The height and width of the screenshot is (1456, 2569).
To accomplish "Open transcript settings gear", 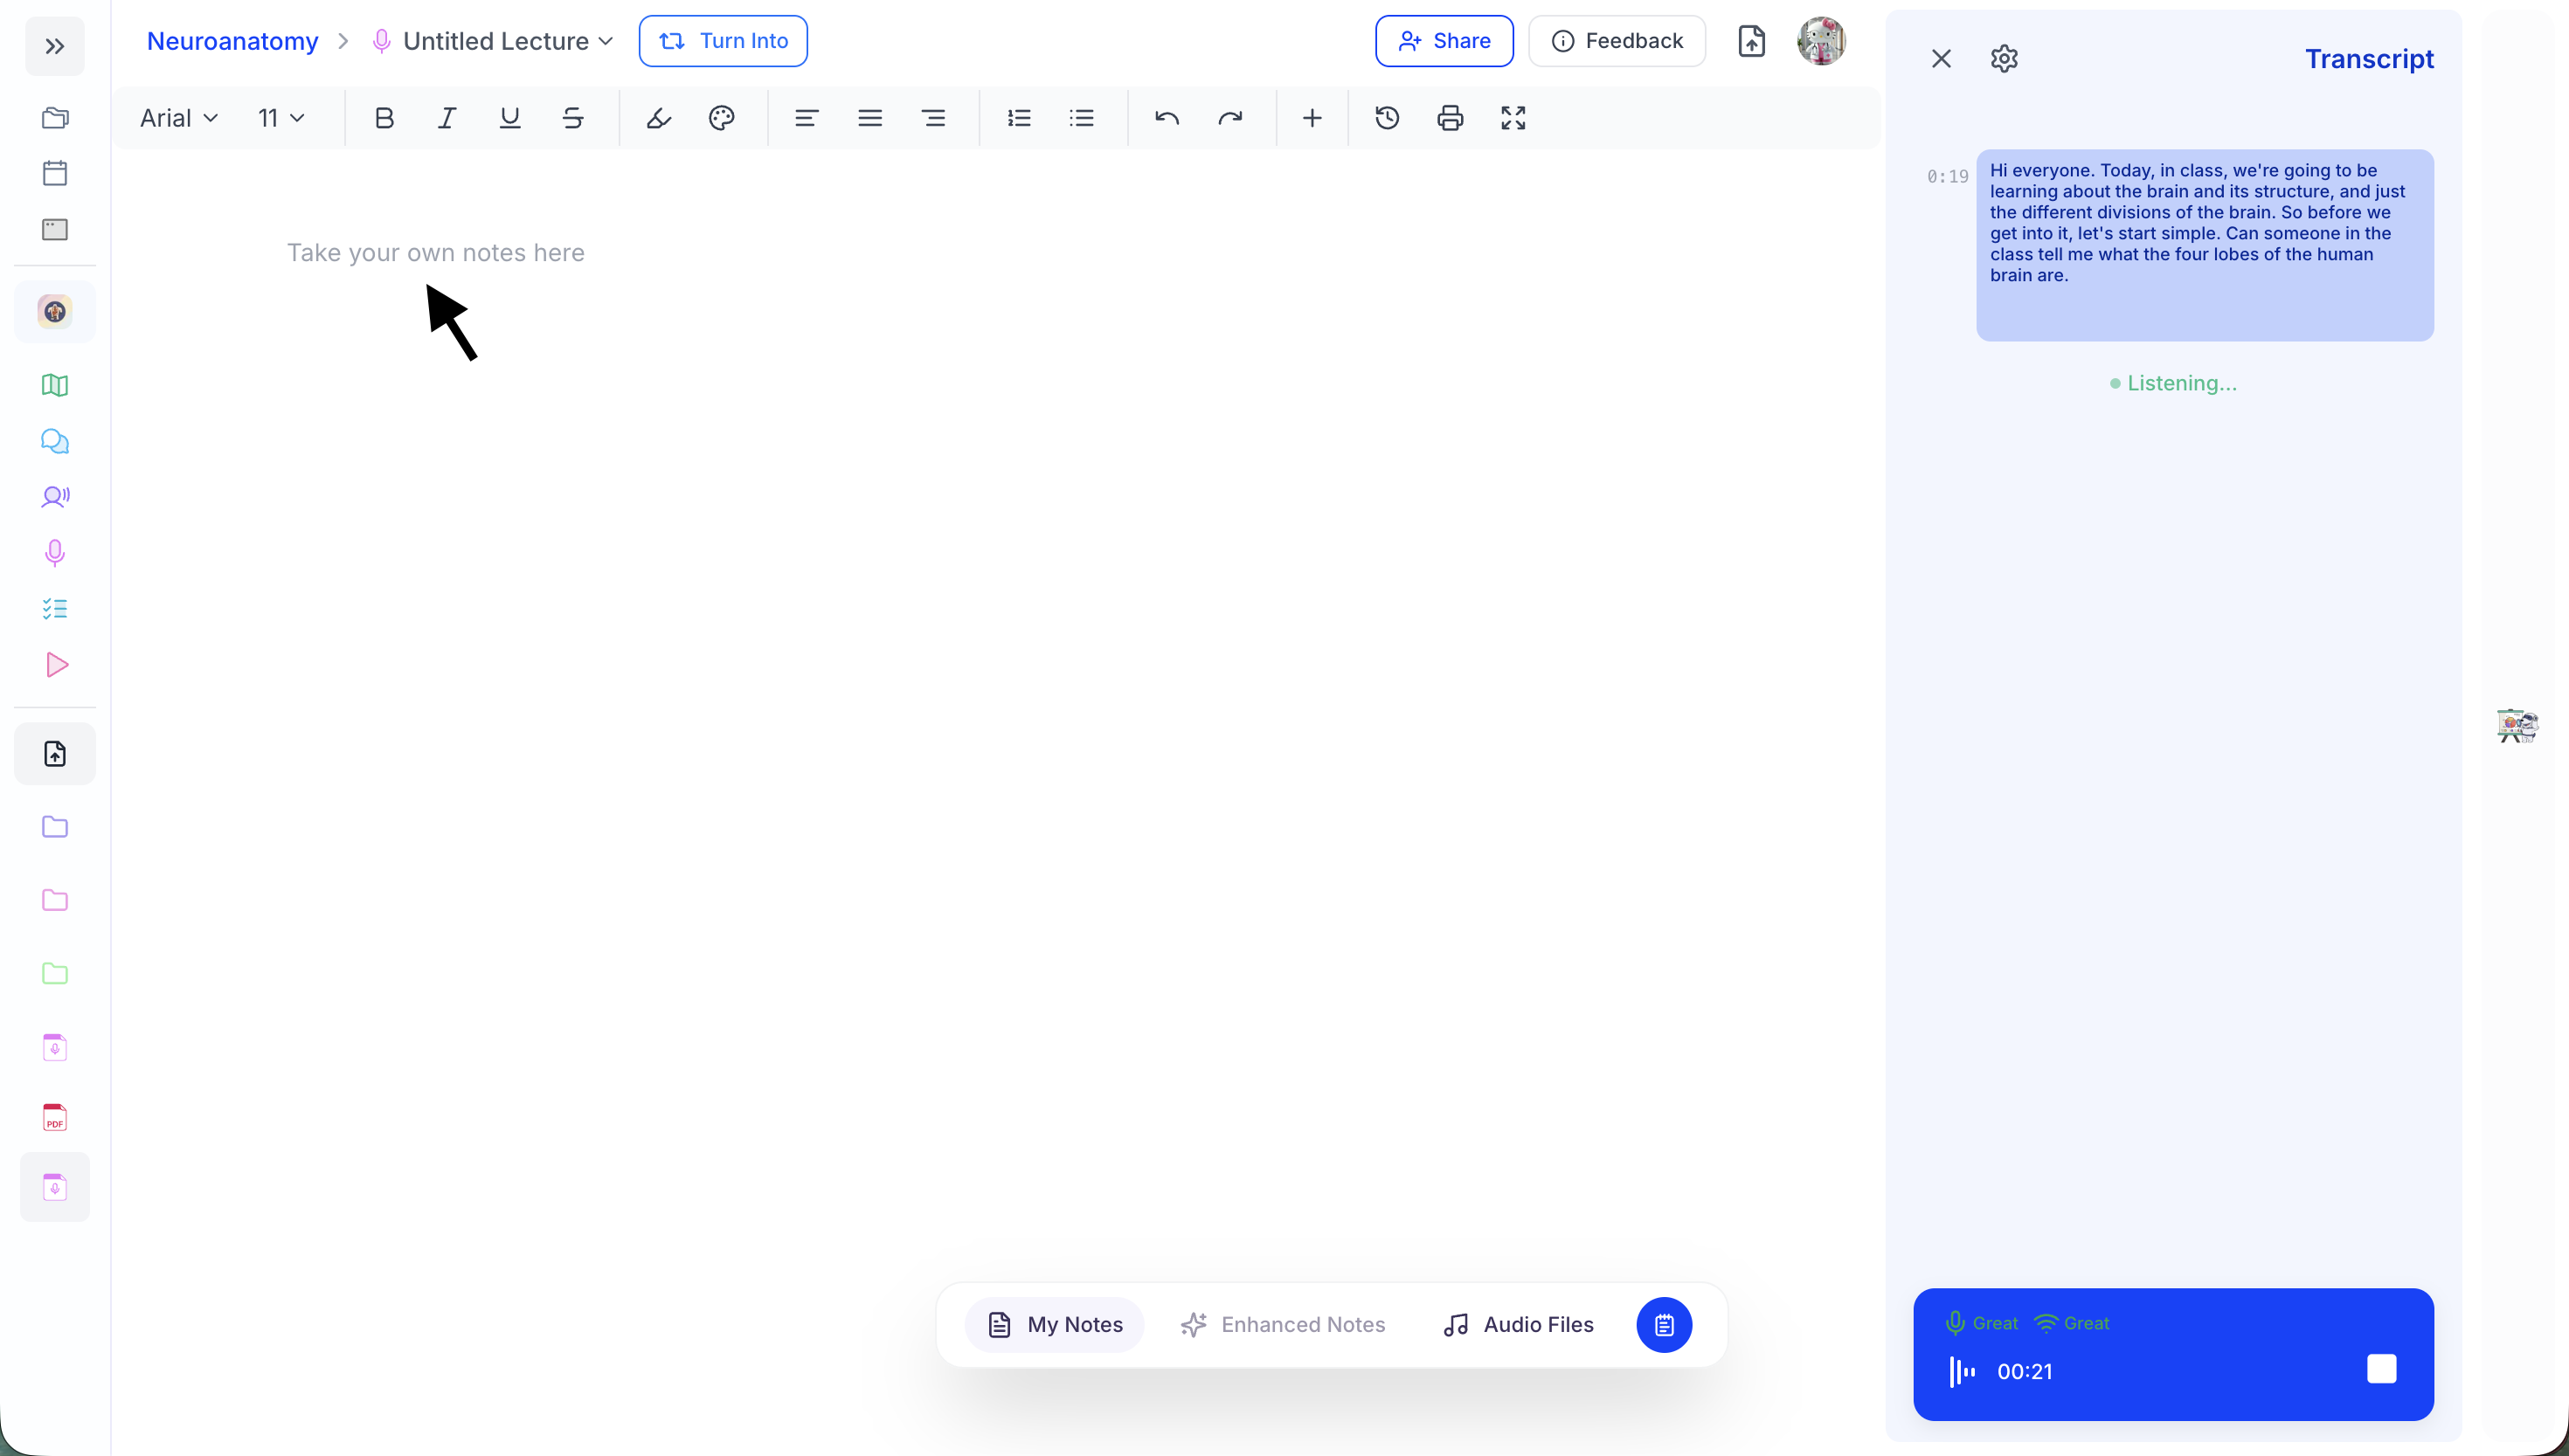I will coord(2004,59).
